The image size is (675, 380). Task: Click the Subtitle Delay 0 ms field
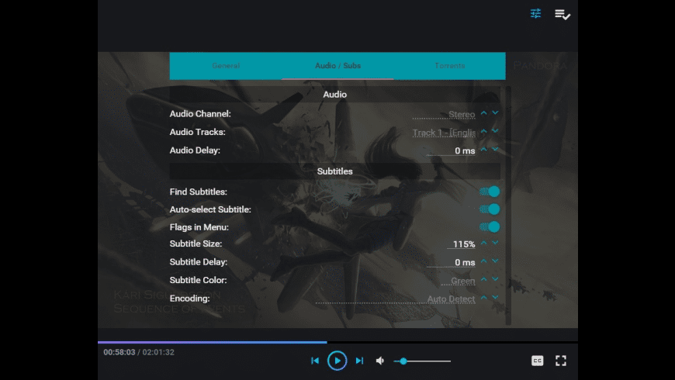tap(451, 262)
